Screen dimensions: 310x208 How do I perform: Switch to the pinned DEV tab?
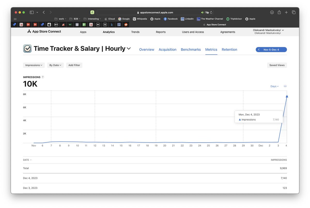click(56, 25)
